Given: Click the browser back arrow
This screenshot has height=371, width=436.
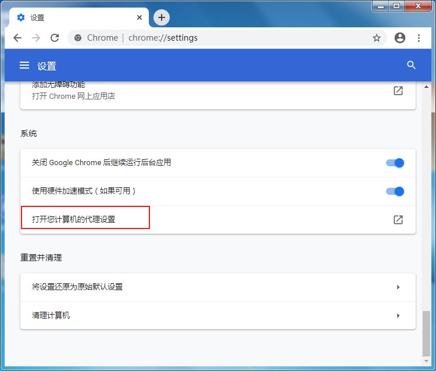Looking at the screenshot, I should click(17, 38).
